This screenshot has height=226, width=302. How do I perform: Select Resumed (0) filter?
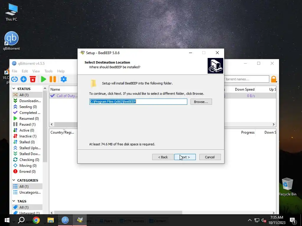27,119
